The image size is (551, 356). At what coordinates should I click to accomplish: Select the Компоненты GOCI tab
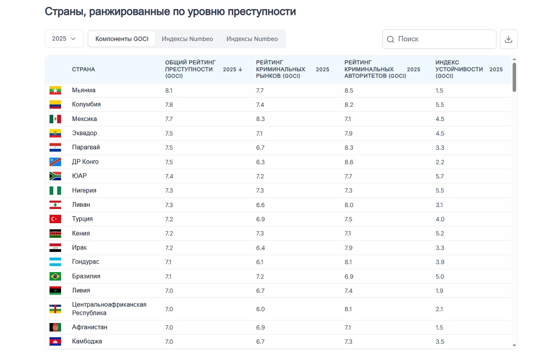(x=122, y=39)
